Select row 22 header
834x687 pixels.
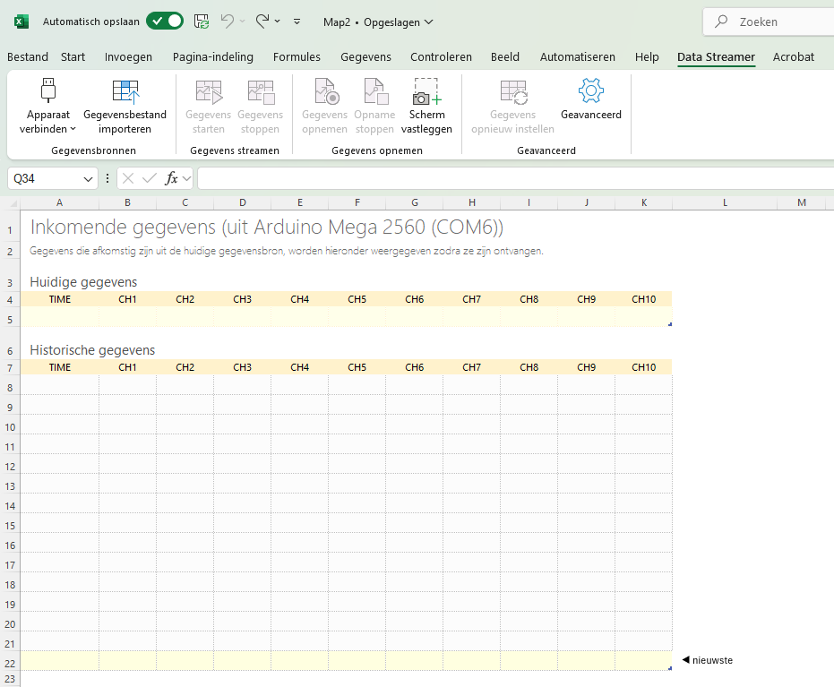click(10, 664)
